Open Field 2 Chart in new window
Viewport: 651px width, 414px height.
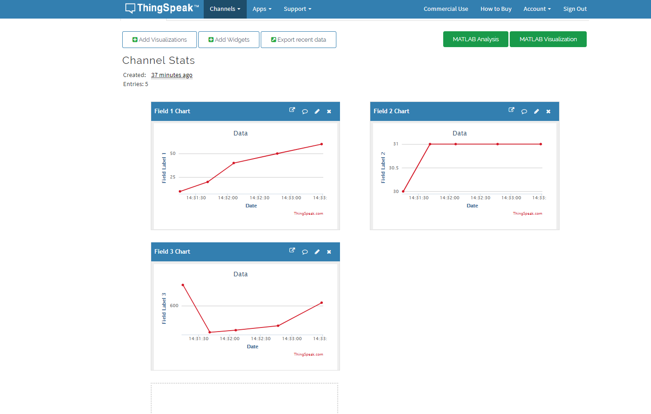(x=511, y=110)
